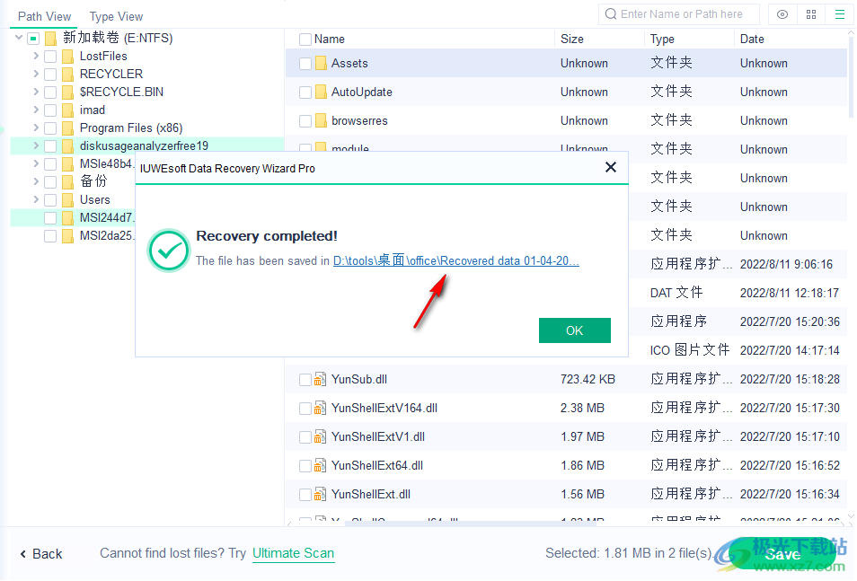857x581 pixels.
Task: Close the Recovery completed dialog
Action: 611,167
